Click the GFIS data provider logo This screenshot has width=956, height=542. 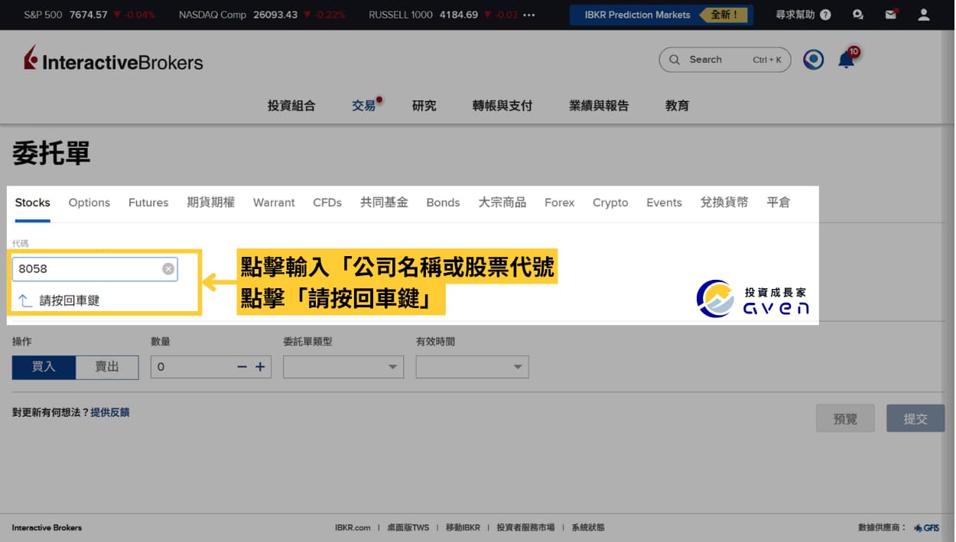[927, 527]
